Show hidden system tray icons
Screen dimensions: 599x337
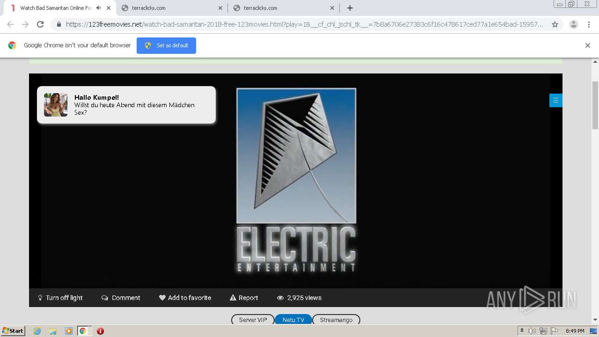pos(522,331)
